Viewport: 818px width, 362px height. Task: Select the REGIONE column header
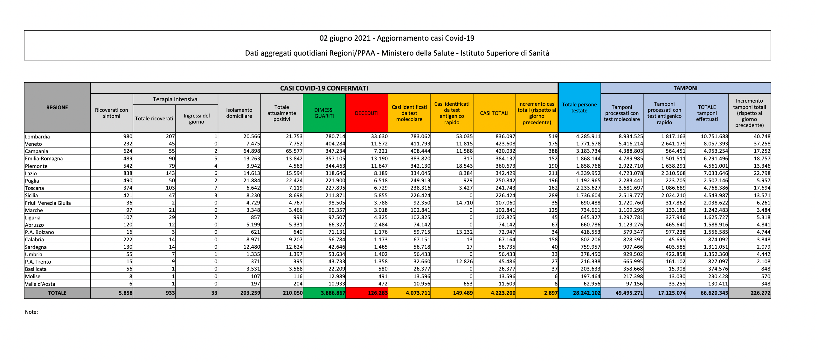(x=57, y=107)
